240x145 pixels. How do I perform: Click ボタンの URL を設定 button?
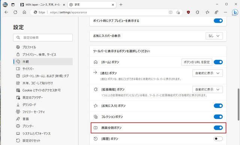tap(196, 62)
